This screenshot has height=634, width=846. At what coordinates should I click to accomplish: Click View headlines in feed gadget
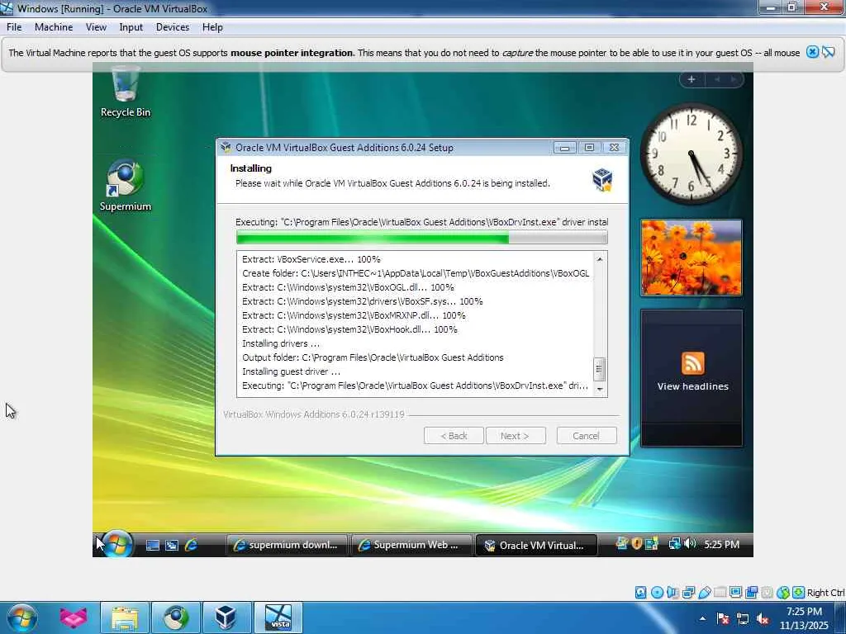(693, 386)
